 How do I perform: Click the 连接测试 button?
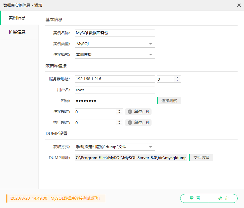point(169,101)
